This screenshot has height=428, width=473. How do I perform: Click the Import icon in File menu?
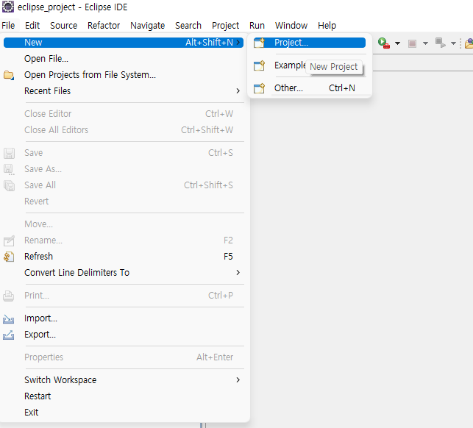pyautogui.click(x=8, y=319)
